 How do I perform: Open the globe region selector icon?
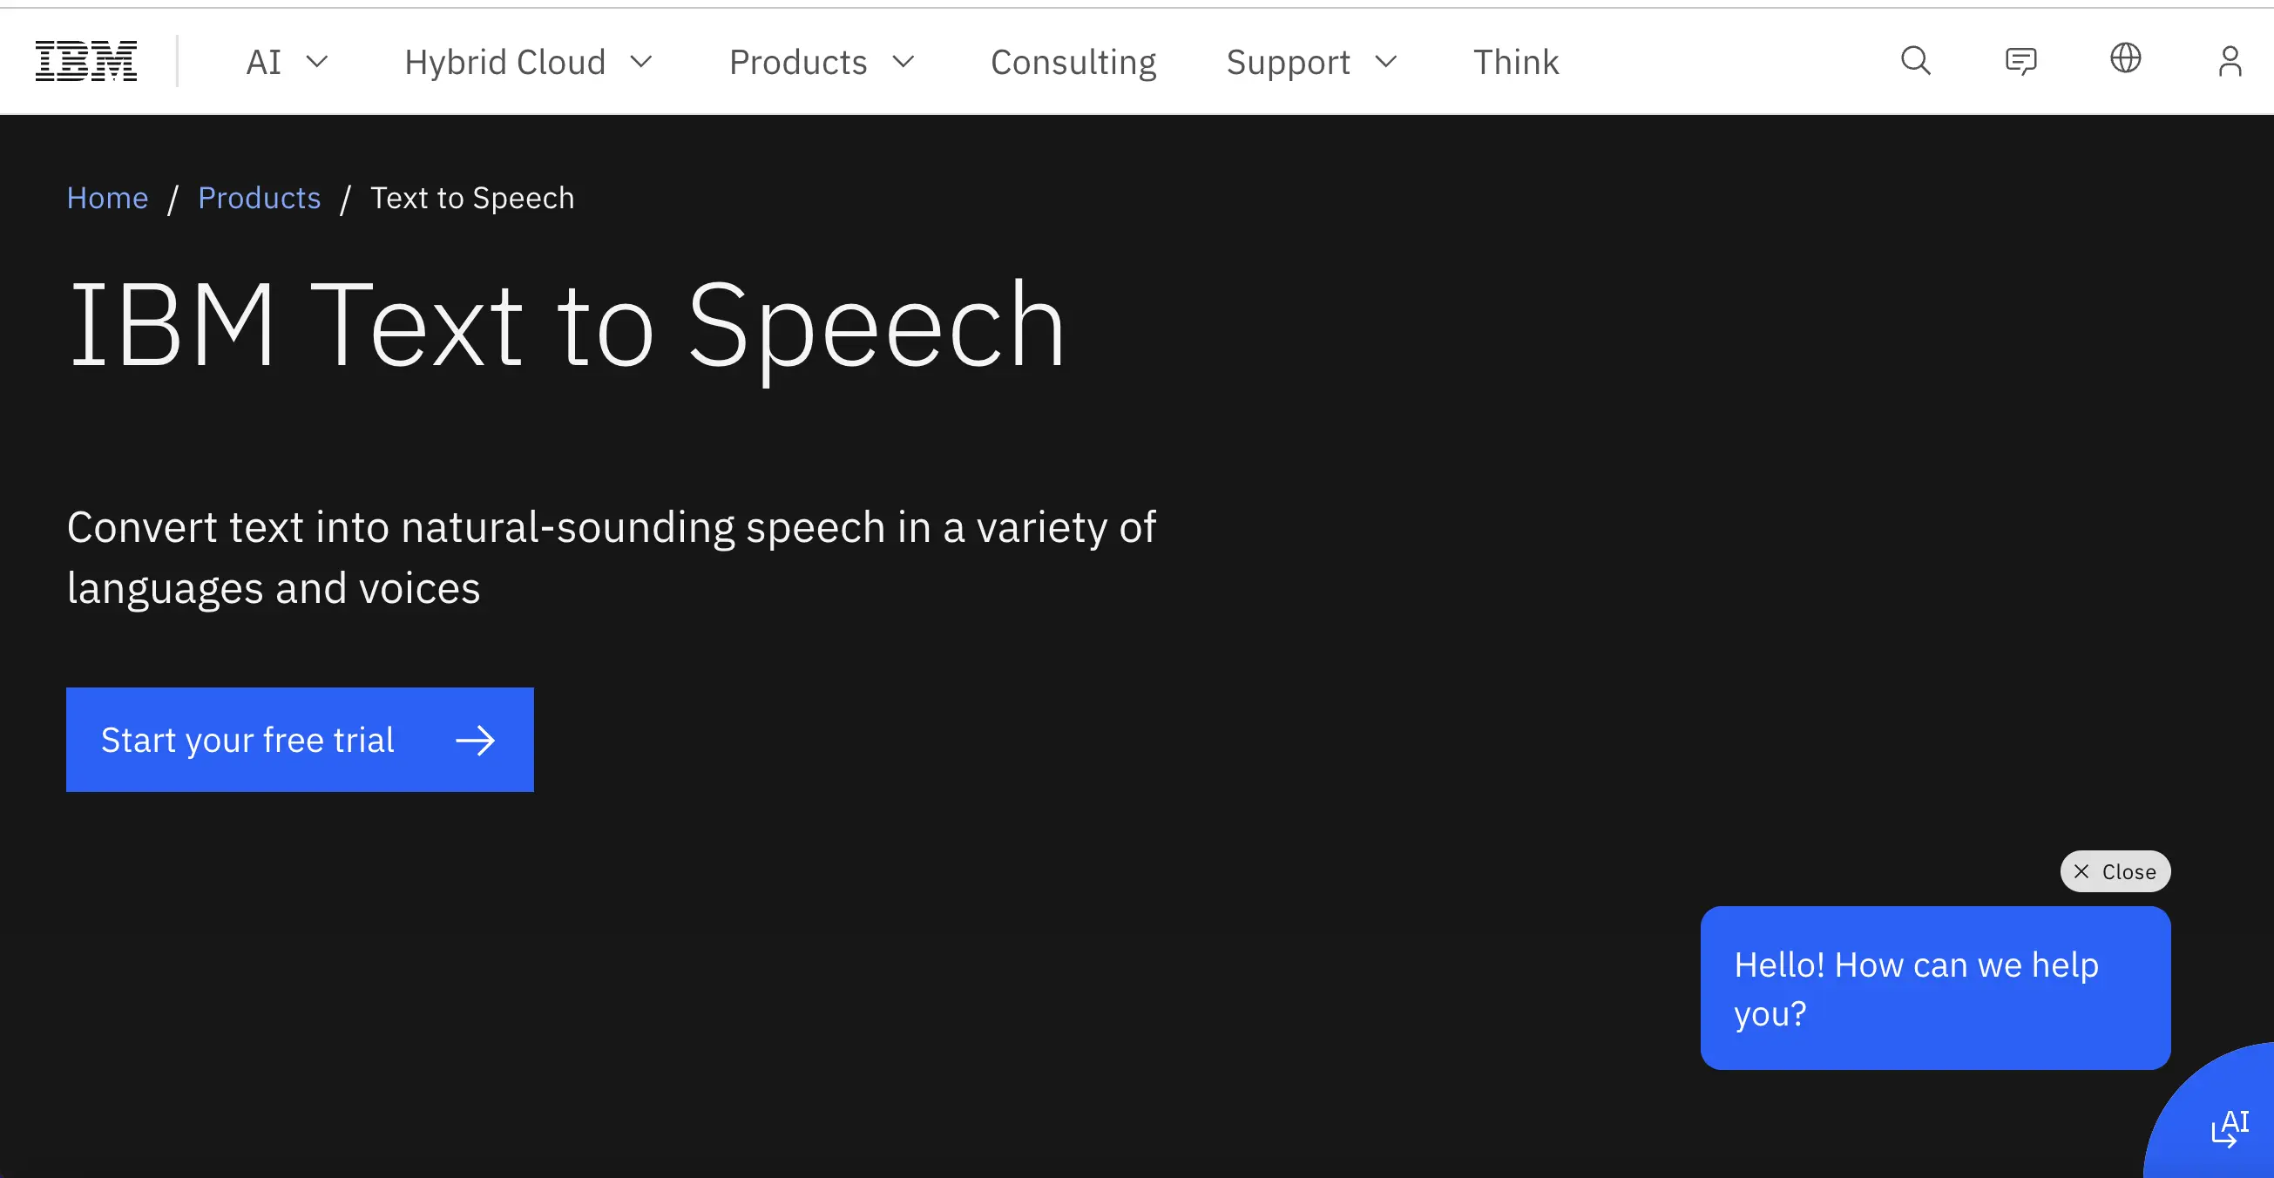[x=2125, y=59]
